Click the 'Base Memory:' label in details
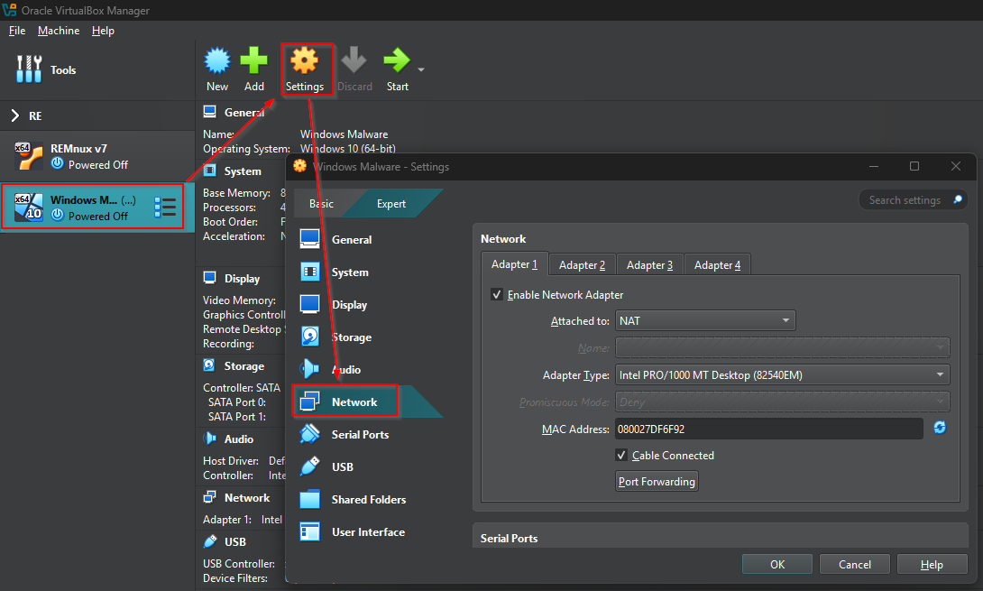The image size is (983, 591). [x=236, y=192]
